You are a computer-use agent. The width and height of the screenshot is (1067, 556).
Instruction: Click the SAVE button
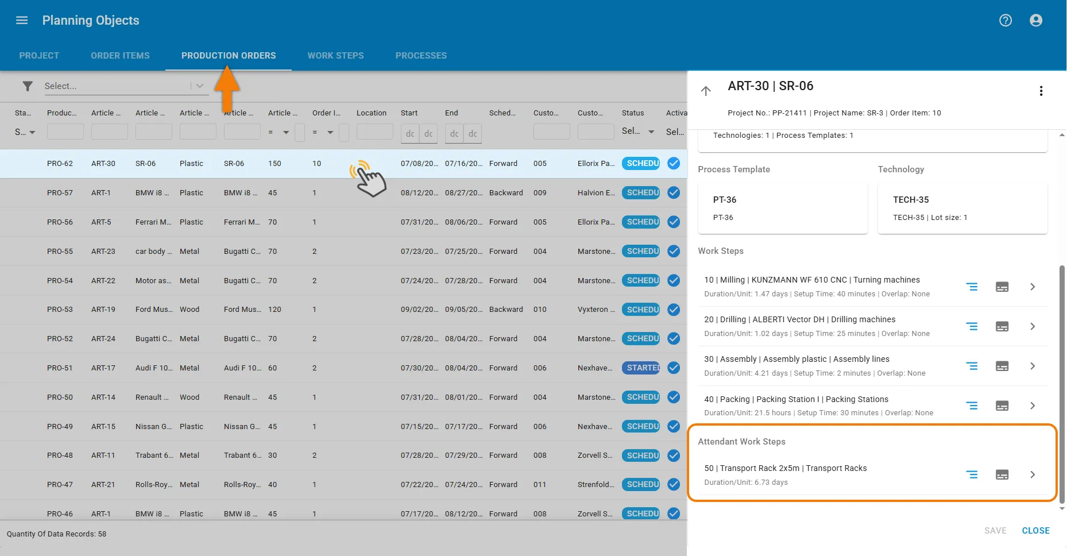pyautogui.click(x=995, y=531)
